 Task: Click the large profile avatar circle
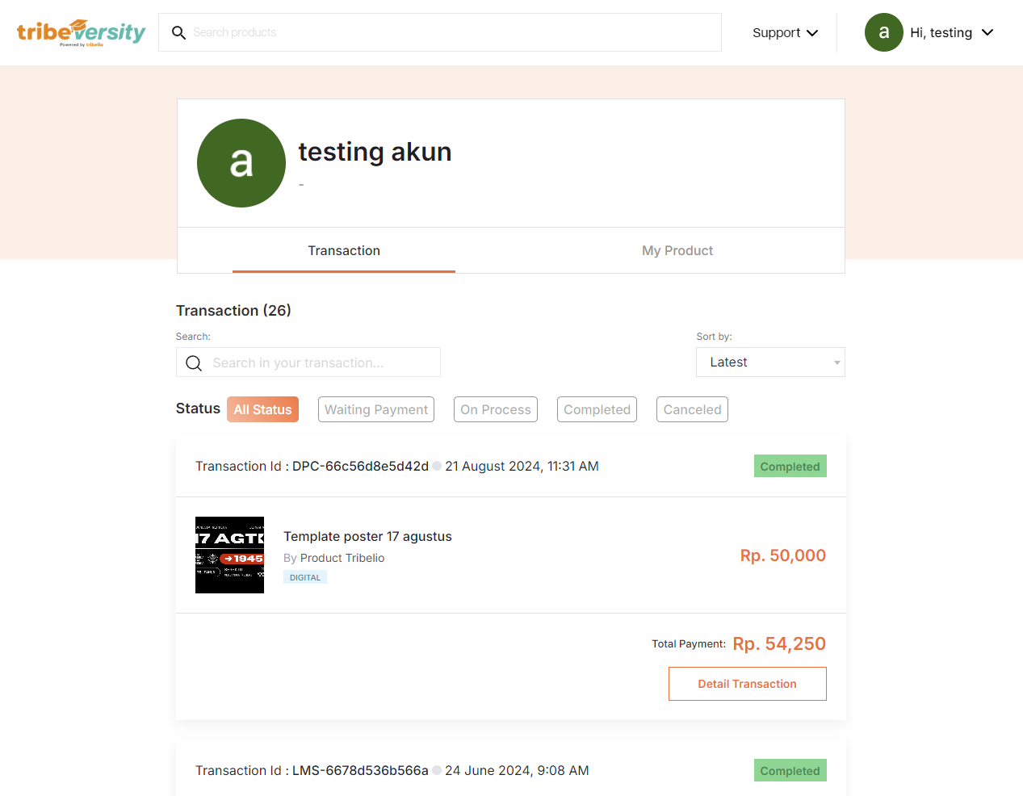point(241,163)
